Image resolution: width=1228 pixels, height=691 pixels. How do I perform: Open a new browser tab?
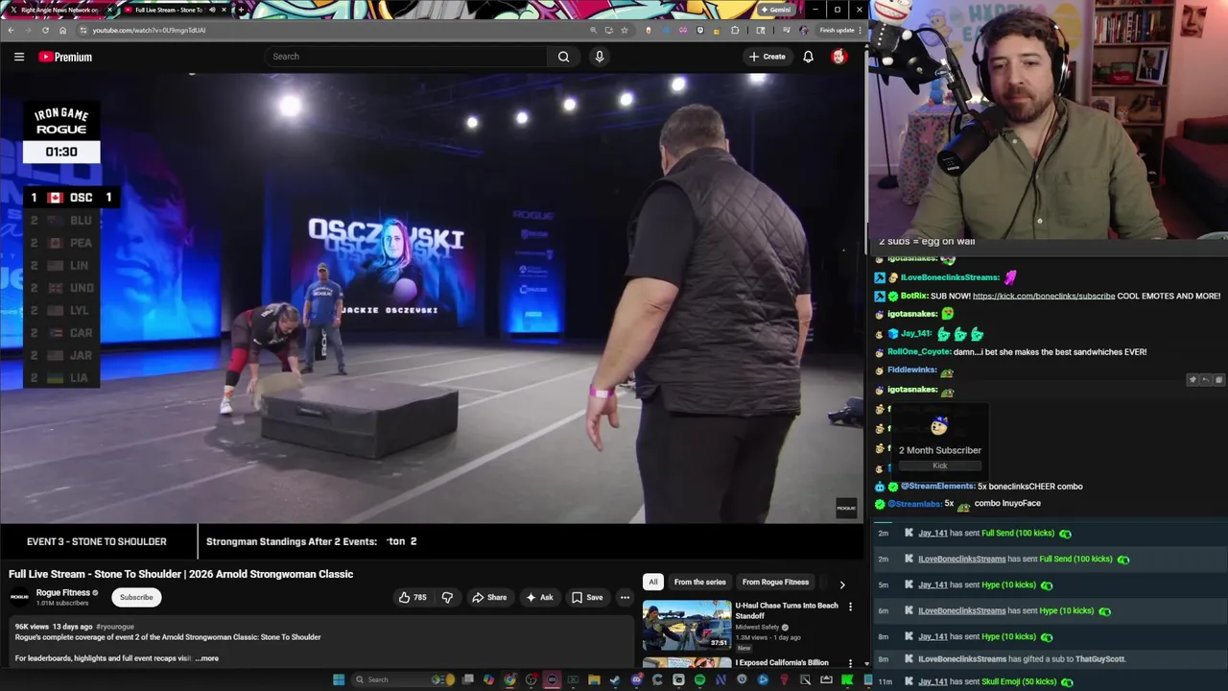240,10
